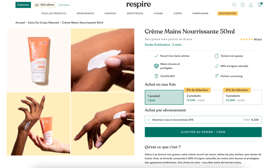Click the Accueil breadcrumb link

click(20, 23)
